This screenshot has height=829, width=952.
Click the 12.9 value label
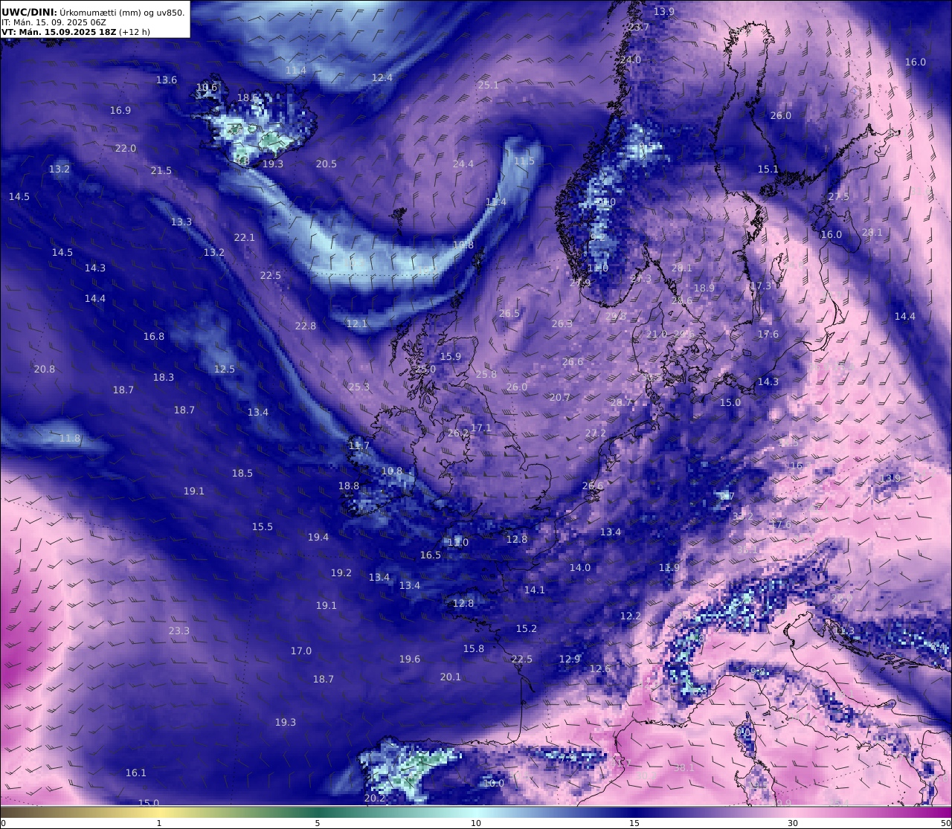pos(570,659)
